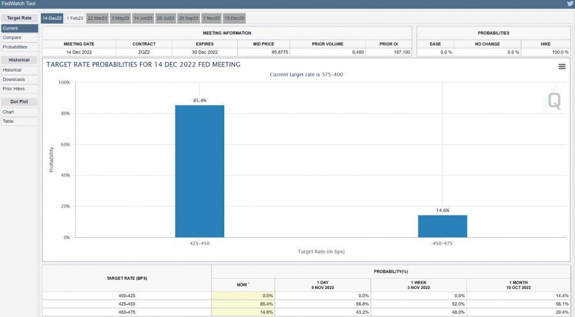Open the 22 Mar23 meeting tab

pyautogui.click(x=97, y=19)
